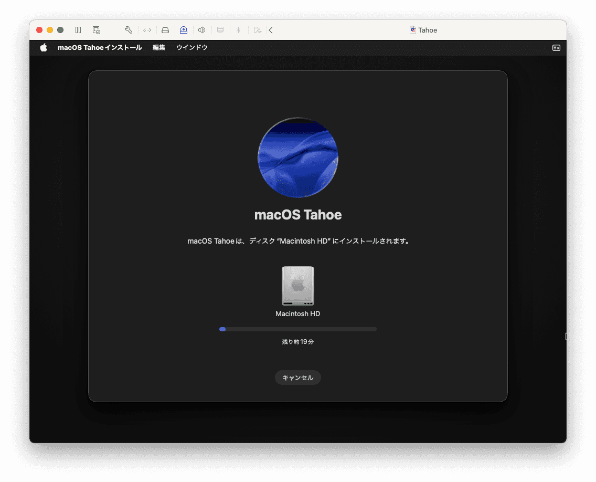Click the hard disk device icon

pyautogui.click(x=165, y=30)
